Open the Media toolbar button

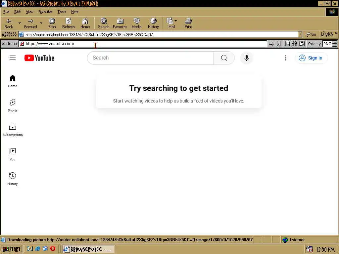(137, 23)
